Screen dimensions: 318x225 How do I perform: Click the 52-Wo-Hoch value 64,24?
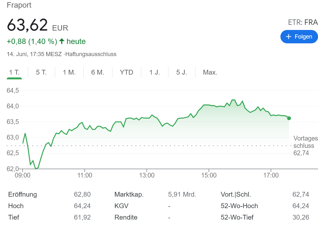(x=300, y=206)
